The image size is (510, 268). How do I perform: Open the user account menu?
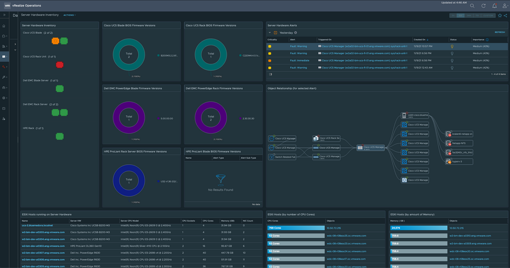504,6
